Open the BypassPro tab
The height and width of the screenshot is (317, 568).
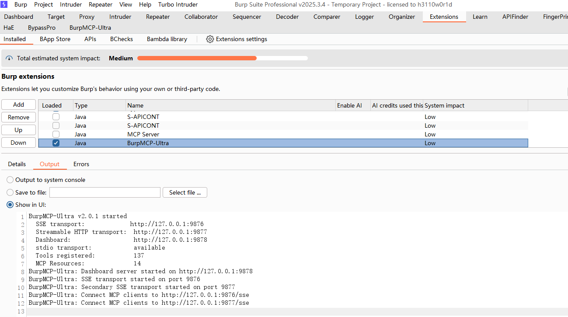pos(42,28)
